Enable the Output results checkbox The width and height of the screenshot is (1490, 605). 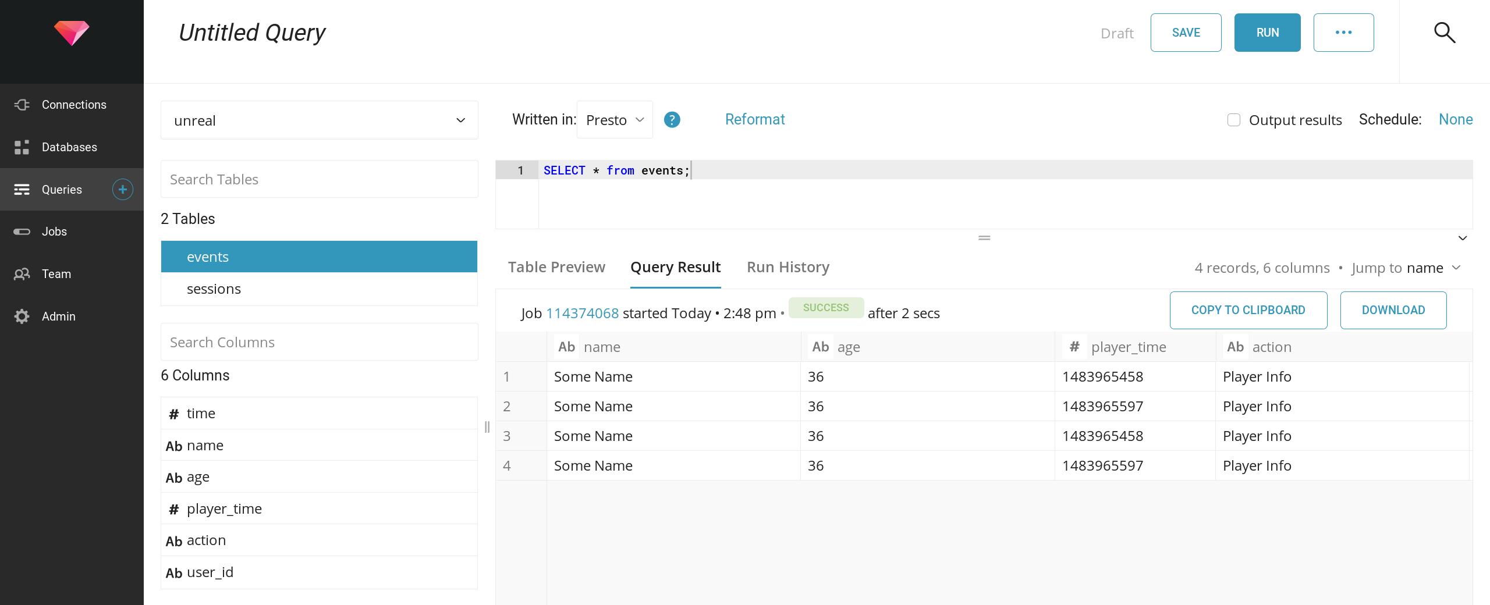click(x=1233, y=120)
